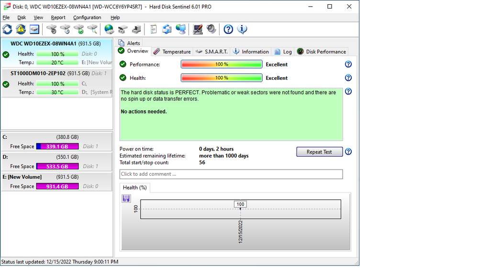The image size is (490, 275).
Task: Click the Repeat Test button
Action: [319, 152]
